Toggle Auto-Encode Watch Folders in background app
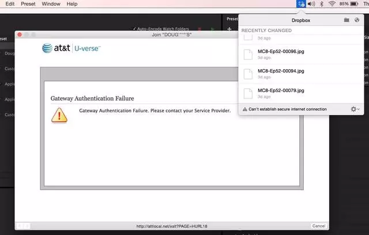The width and height of the screenshot is (369, 235). [x=161, y=29]
